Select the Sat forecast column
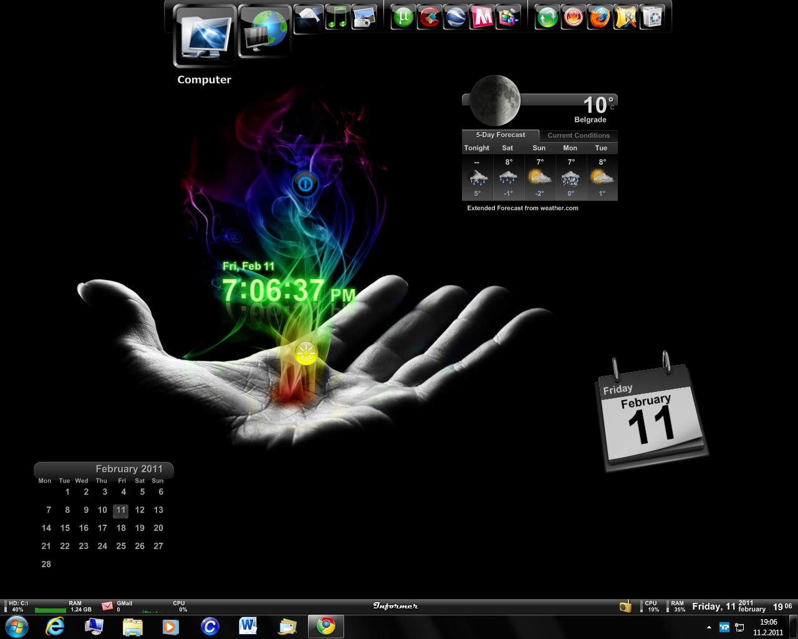Image resolution: width=798 pixels, height=639 pixels. [508, 172]
